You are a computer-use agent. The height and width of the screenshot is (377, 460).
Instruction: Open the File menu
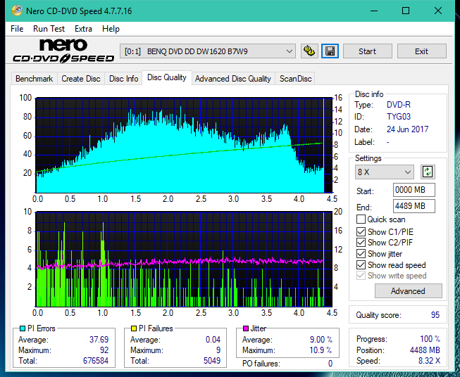17,29
